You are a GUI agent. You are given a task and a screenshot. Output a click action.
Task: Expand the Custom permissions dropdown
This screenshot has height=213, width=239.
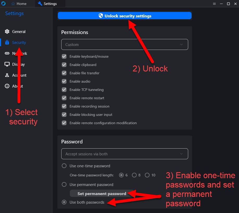click(x=125, y=44)
